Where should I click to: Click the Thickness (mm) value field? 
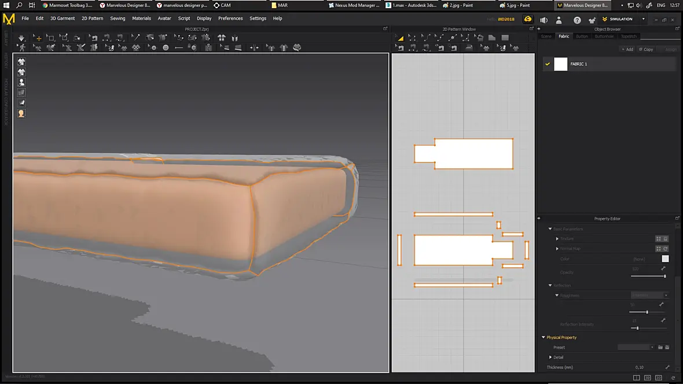click(639, 367)
